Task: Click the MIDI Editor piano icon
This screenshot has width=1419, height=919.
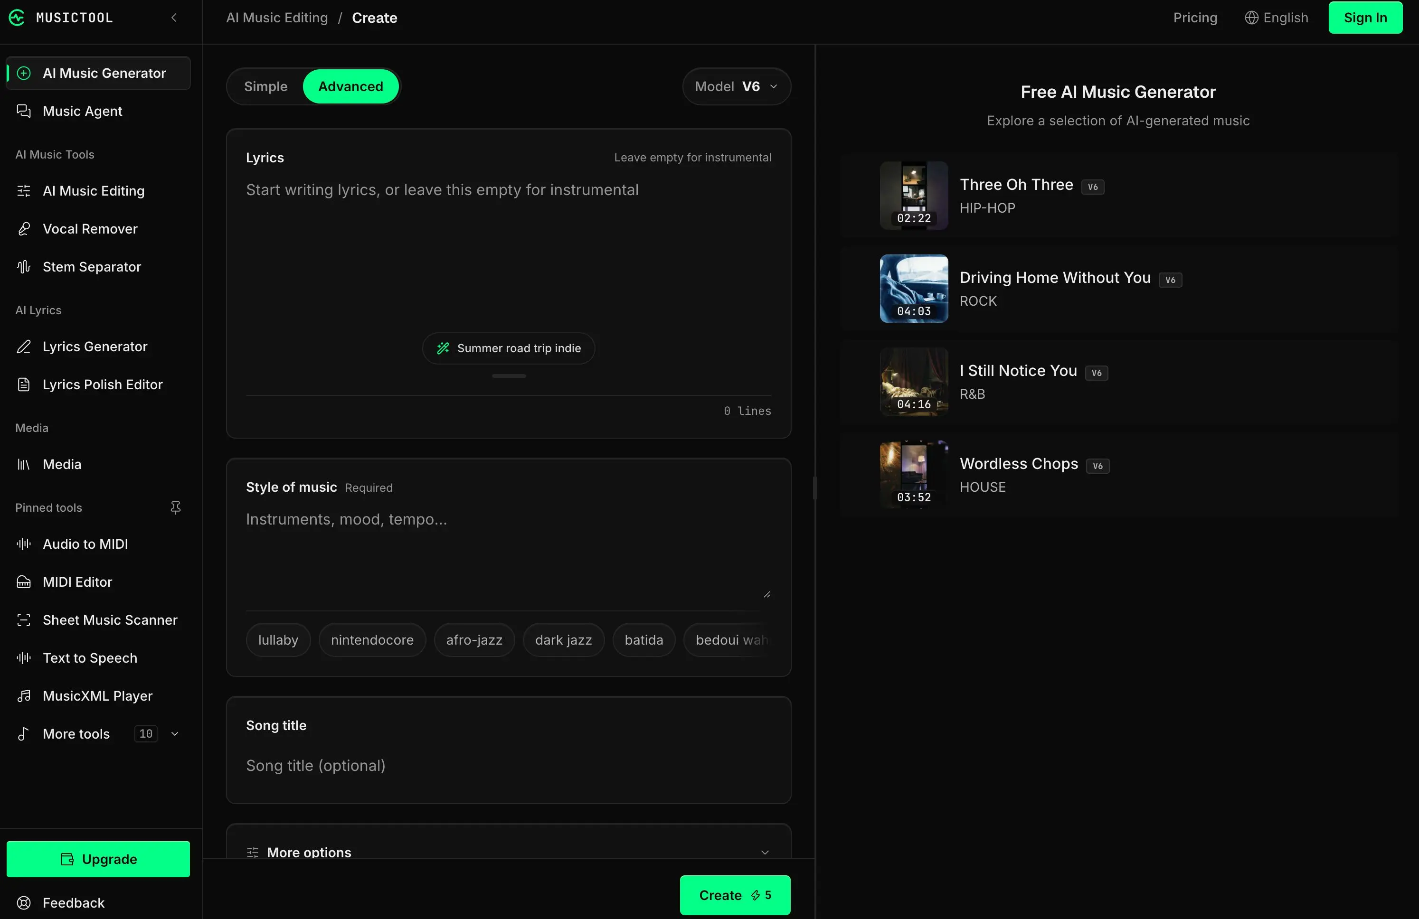Action: tap(24, 582)
